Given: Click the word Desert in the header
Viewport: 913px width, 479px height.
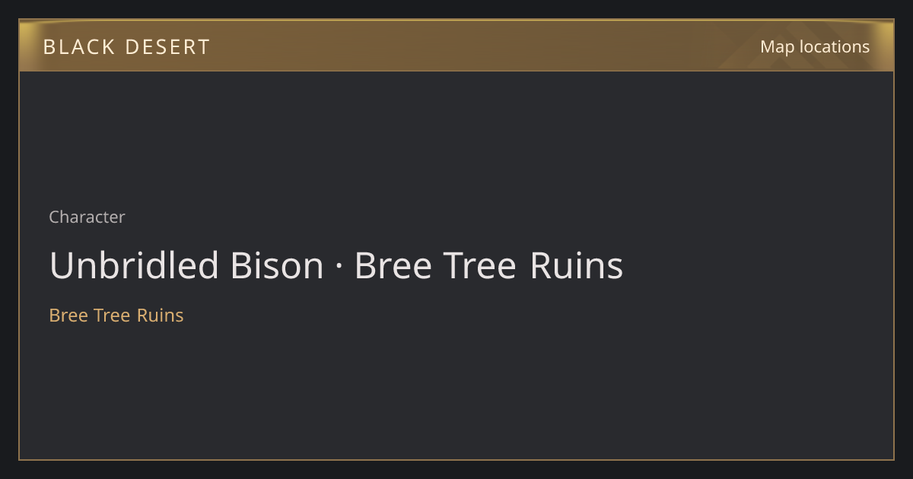Looking at the screenshot, I should click(x=167, y=47).
